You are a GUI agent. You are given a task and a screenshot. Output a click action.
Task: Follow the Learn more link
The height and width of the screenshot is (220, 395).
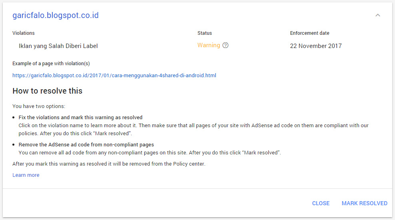pyautogui.click(x=26, y=175)
